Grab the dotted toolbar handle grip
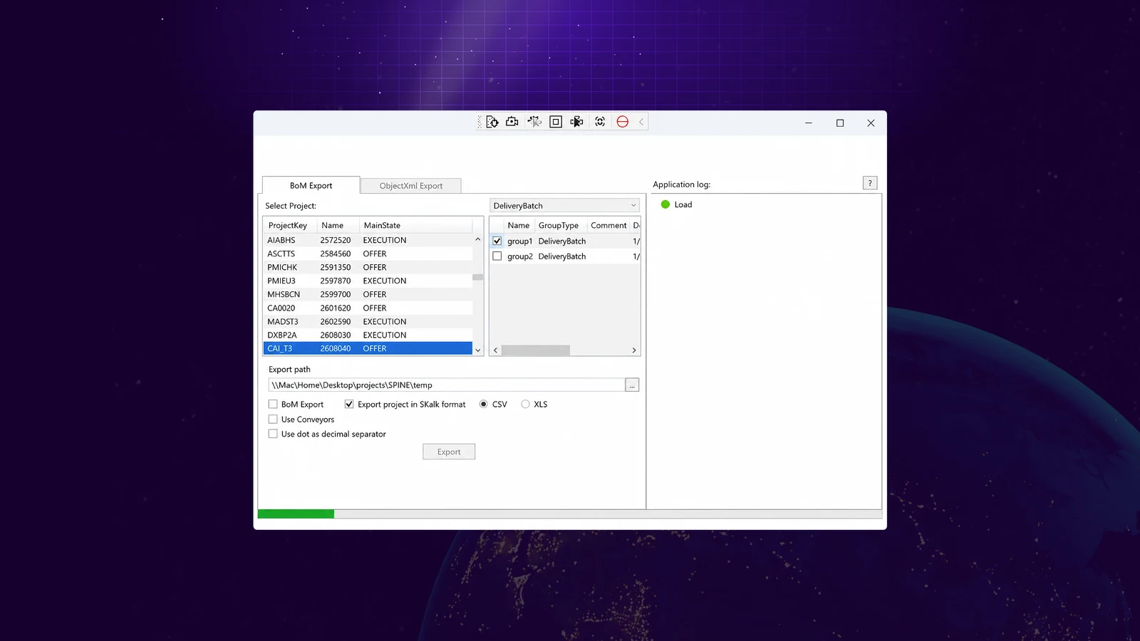The image size is (1140, 641). tap(480, 122)
